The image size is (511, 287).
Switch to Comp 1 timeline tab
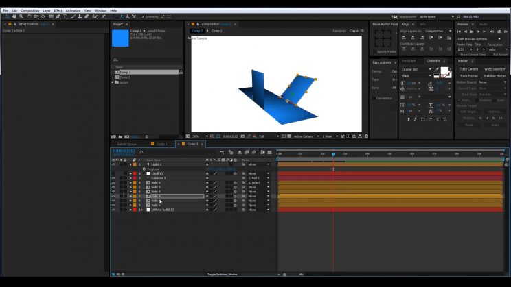161,144
